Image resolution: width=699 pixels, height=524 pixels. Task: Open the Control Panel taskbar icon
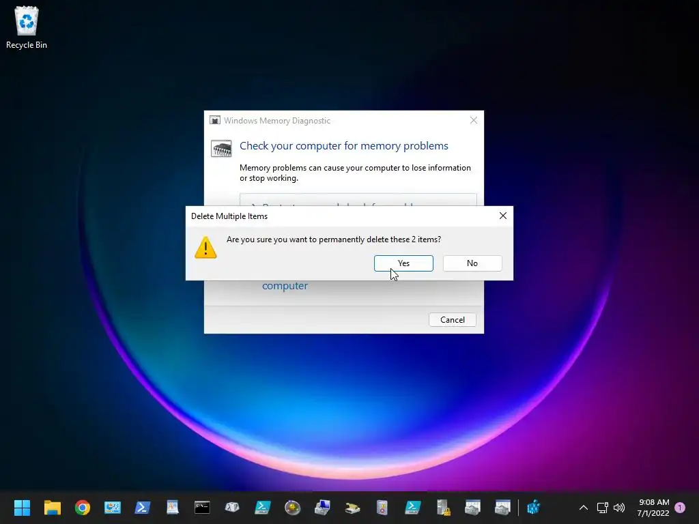click(113, 508)
